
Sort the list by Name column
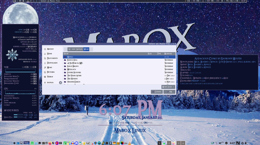click(66, 54)
